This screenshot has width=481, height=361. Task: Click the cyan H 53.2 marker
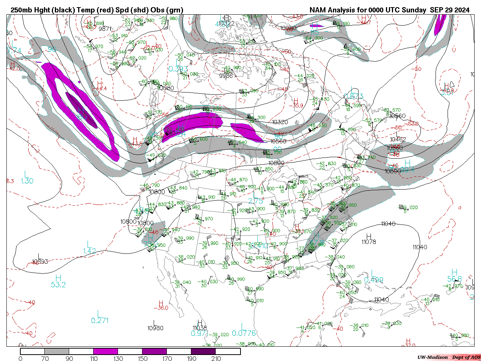pos(58,282)
